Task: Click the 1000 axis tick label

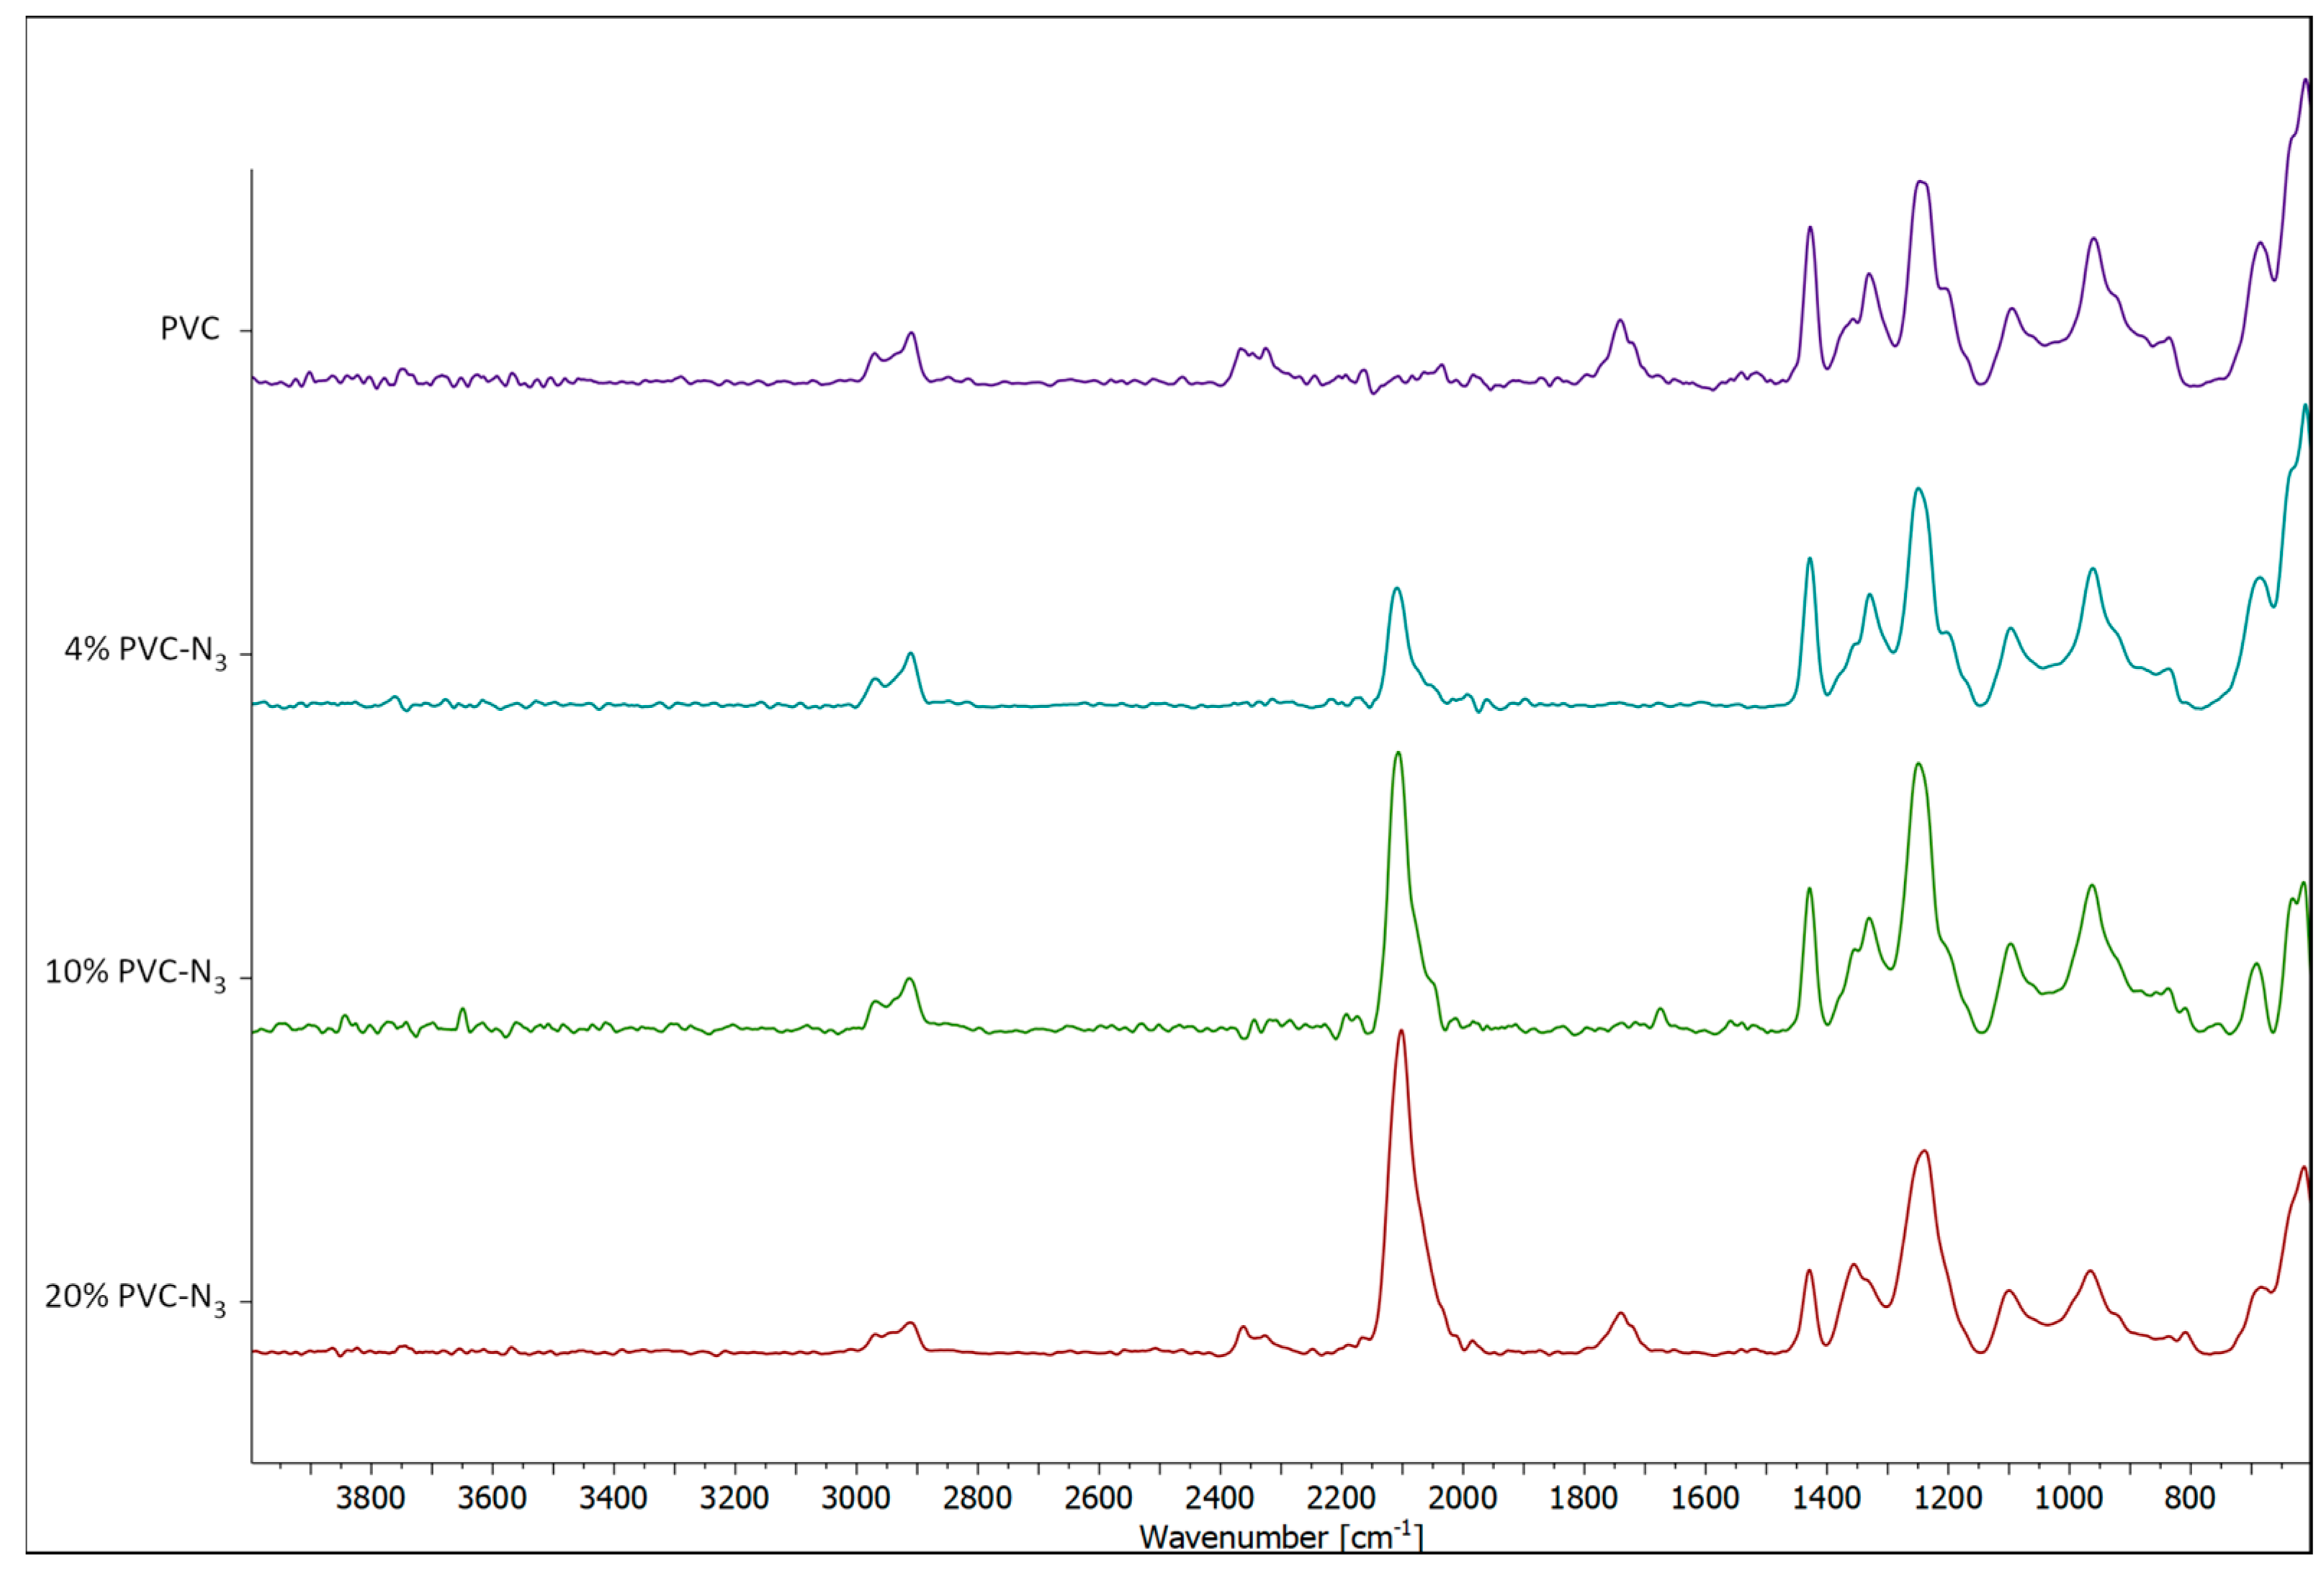Action: click(2069, 1498)
